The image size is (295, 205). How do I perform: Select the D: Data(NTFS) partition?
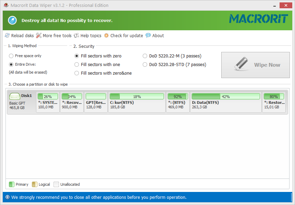point(226,102)
